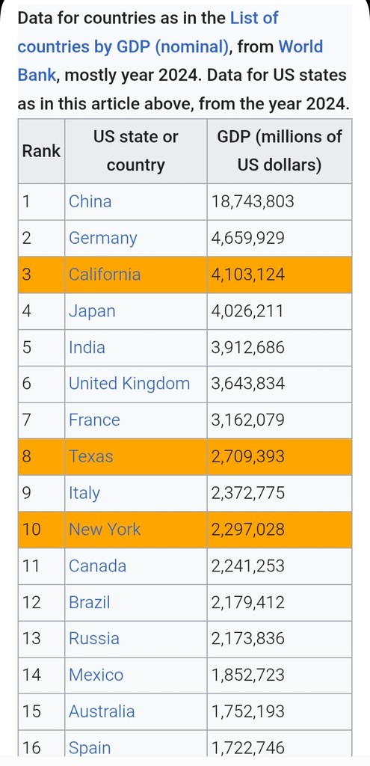Open the Australia article link
Image resolution: width=370 pixels, height=766 pixels.
(x=102, y=711)
